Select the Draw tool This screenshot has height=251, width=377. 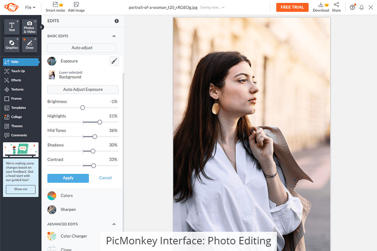29,44
